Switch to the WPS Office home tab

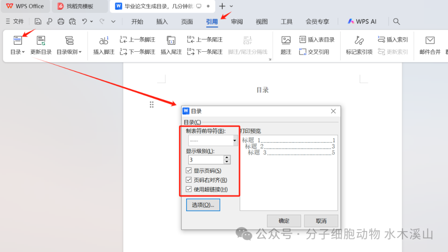(25, 6)
